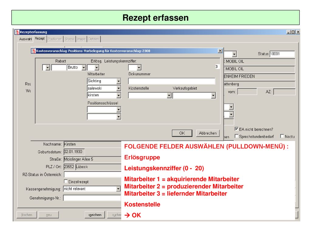This screenshot has width=311, height=233.
Task: Close the Rezepterfassung window
Action: pos(298,32)
